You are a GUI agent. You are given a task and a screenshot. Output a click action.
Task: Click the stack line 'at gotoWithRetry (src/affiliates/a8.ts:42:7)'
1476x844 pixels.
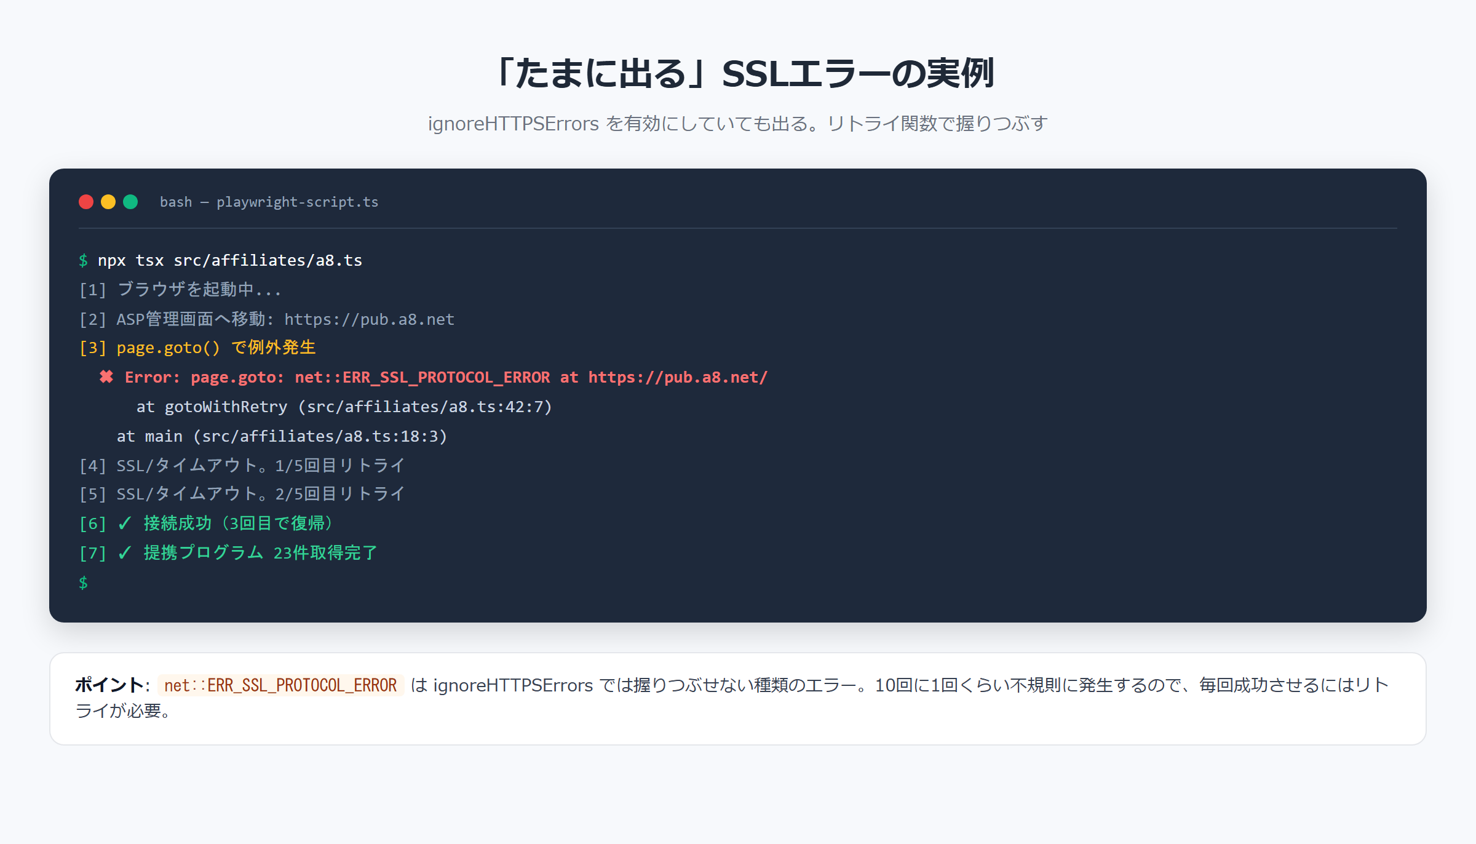click(344, 407)
